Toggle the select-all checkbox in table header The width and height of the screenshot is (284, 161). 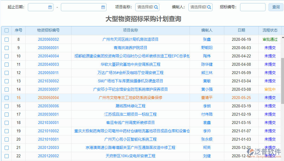point(7,30)
